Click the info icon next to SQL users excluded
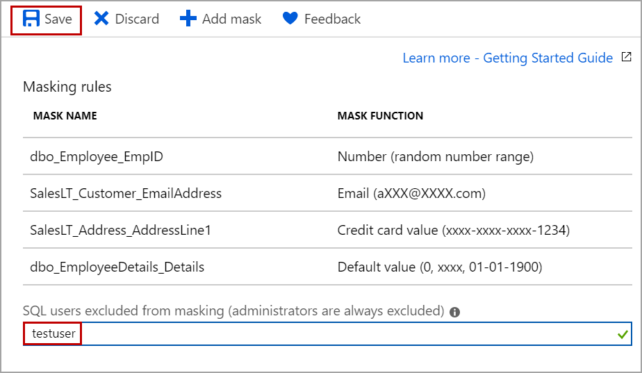Viewport: 642px width, 373px height. [455, 312]
